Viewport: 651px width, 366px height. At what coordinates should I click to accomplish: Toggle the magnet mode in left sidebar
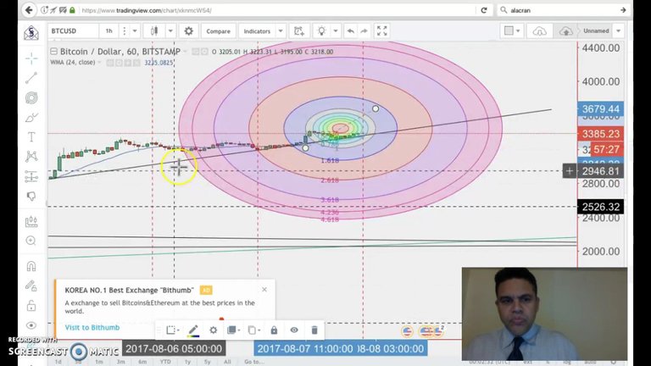(31, 266)
